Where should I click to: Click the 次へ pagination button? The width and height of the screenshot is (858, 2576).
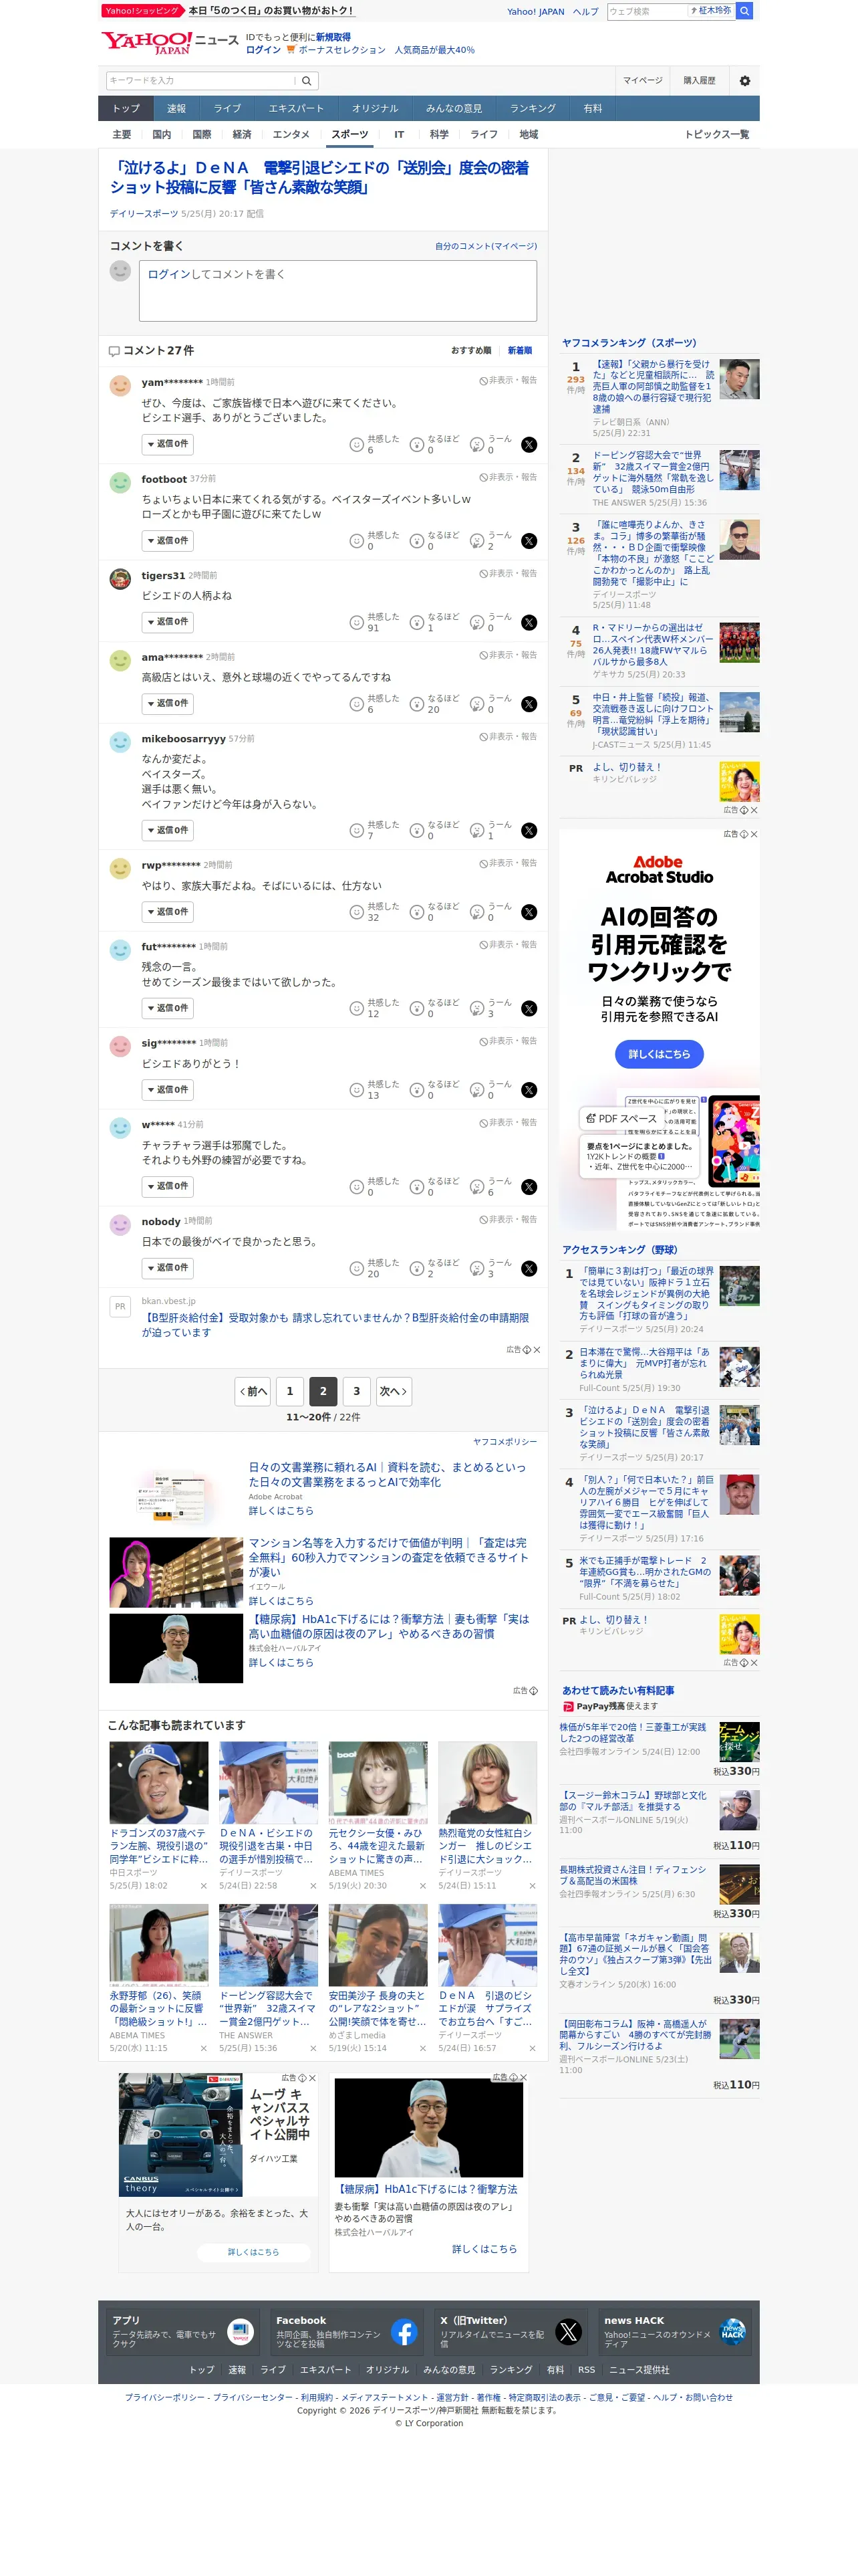pyautogui.click(x=394, y=1392)
